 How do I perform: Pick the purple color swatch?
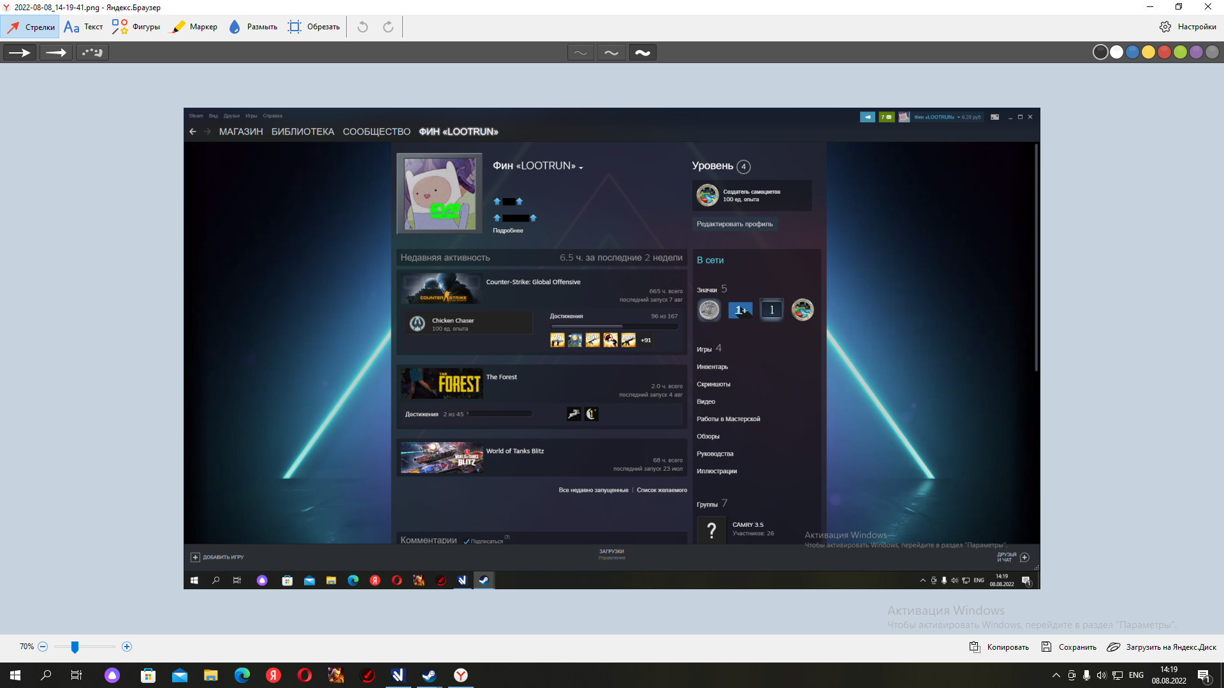(x=1196, y=52)
